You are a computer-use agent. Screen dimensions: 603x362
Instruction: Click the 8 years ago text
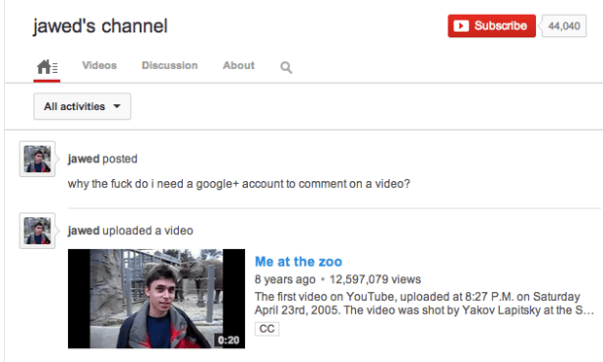pyautogui.click(x=285, y=279)
